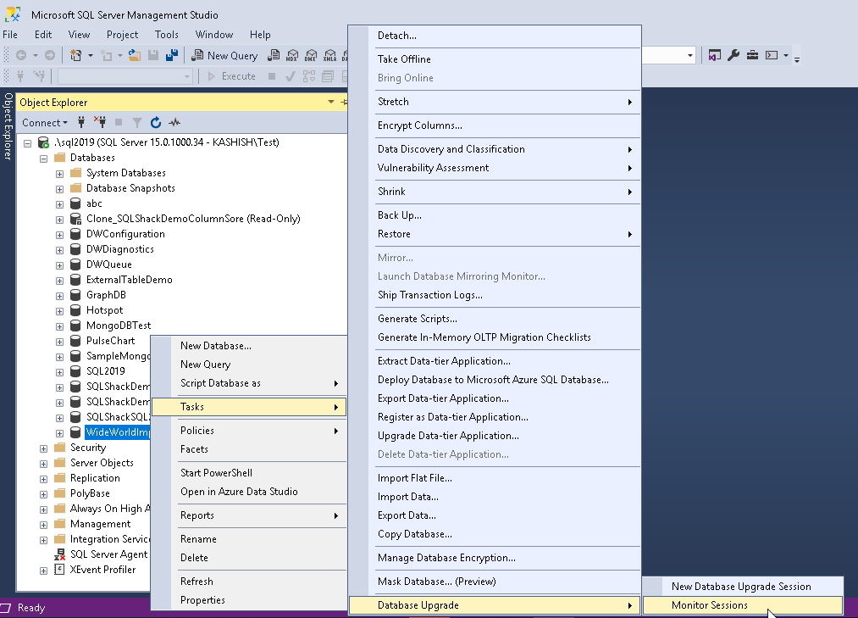Open the Object Explorer window position dropdown arrow
The width and height of the screenshot is (858, 618).
pos(331,102)
